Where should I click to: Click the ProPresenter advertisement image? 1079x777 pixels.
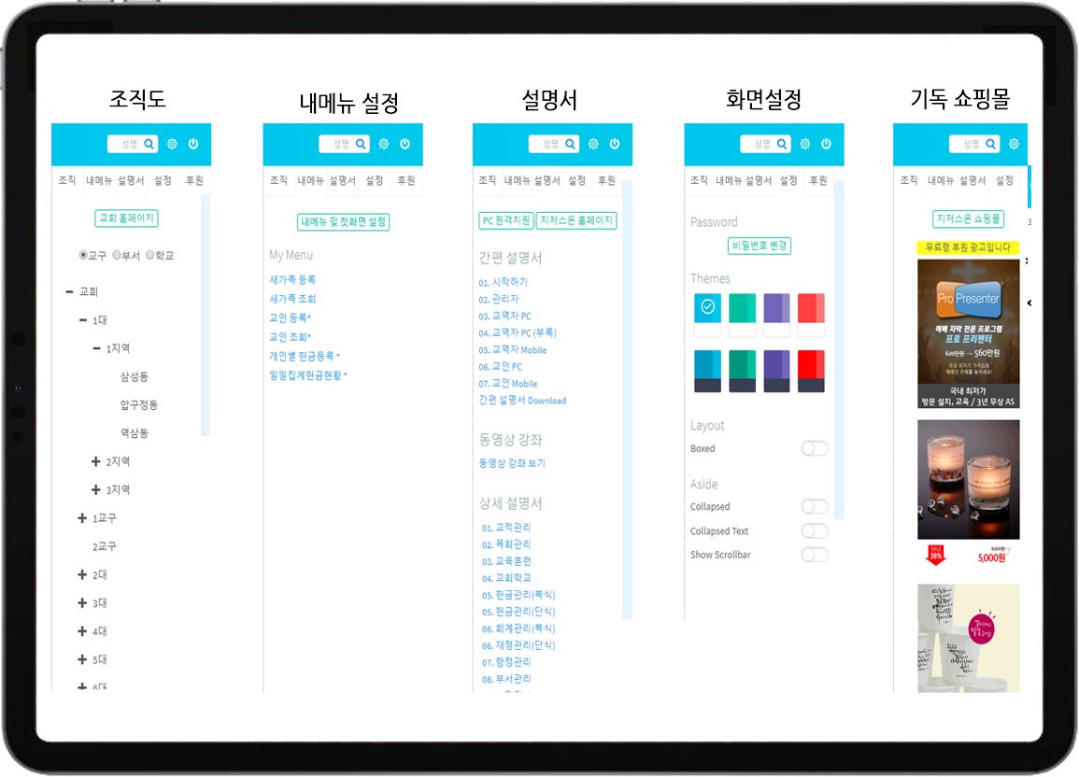(968, 320)
